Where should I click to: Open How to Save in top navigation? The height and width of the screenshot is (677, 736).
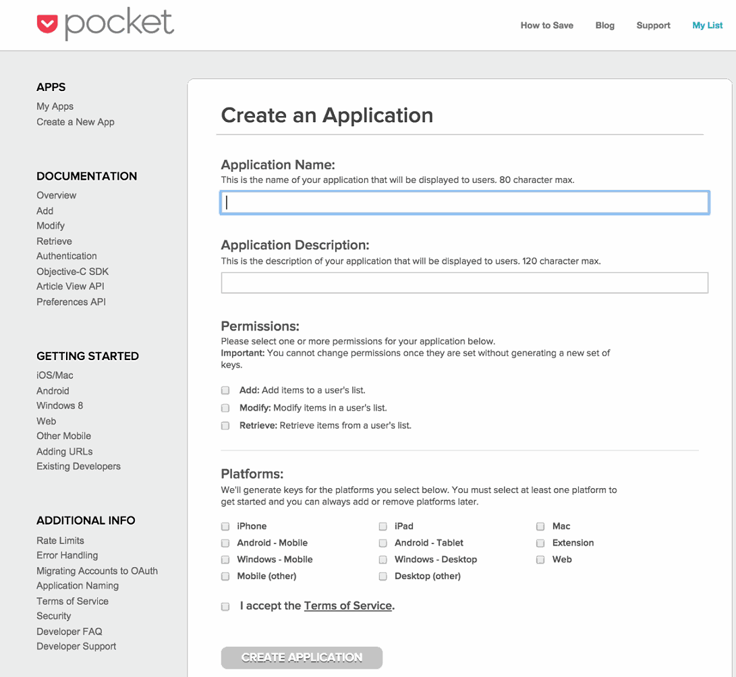coord(546,26)
